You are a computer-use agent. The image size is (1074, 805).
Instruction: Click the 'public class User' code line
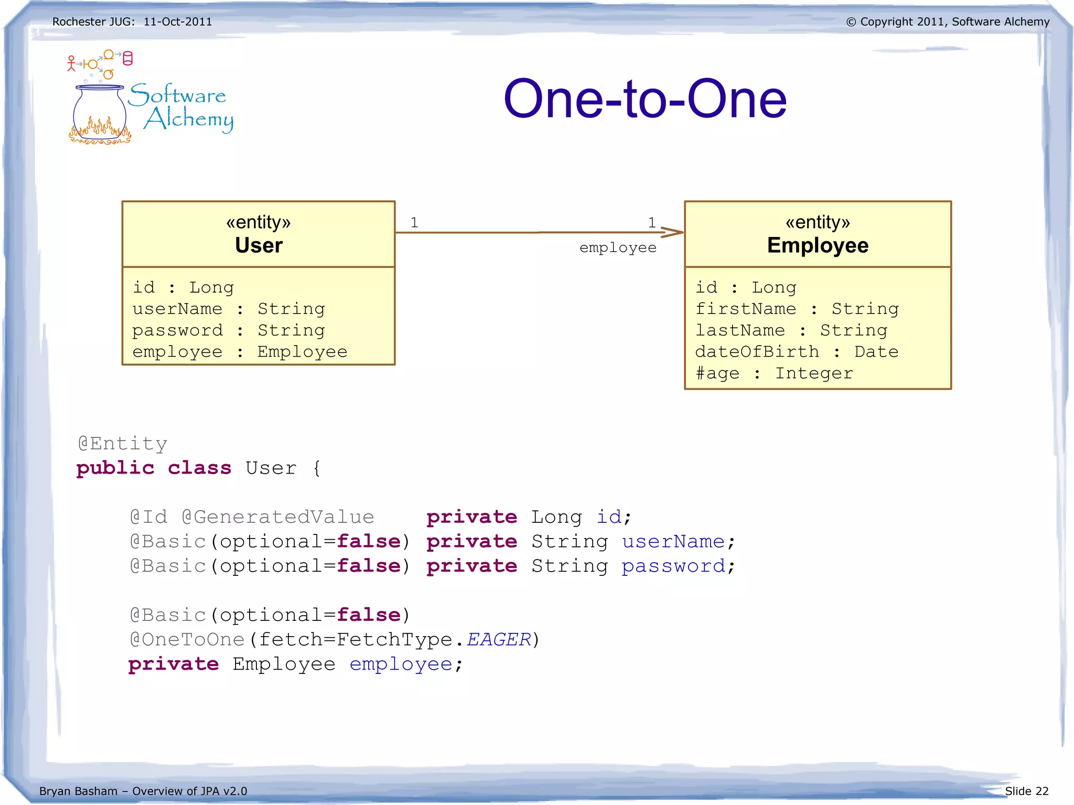coord(198,468)
